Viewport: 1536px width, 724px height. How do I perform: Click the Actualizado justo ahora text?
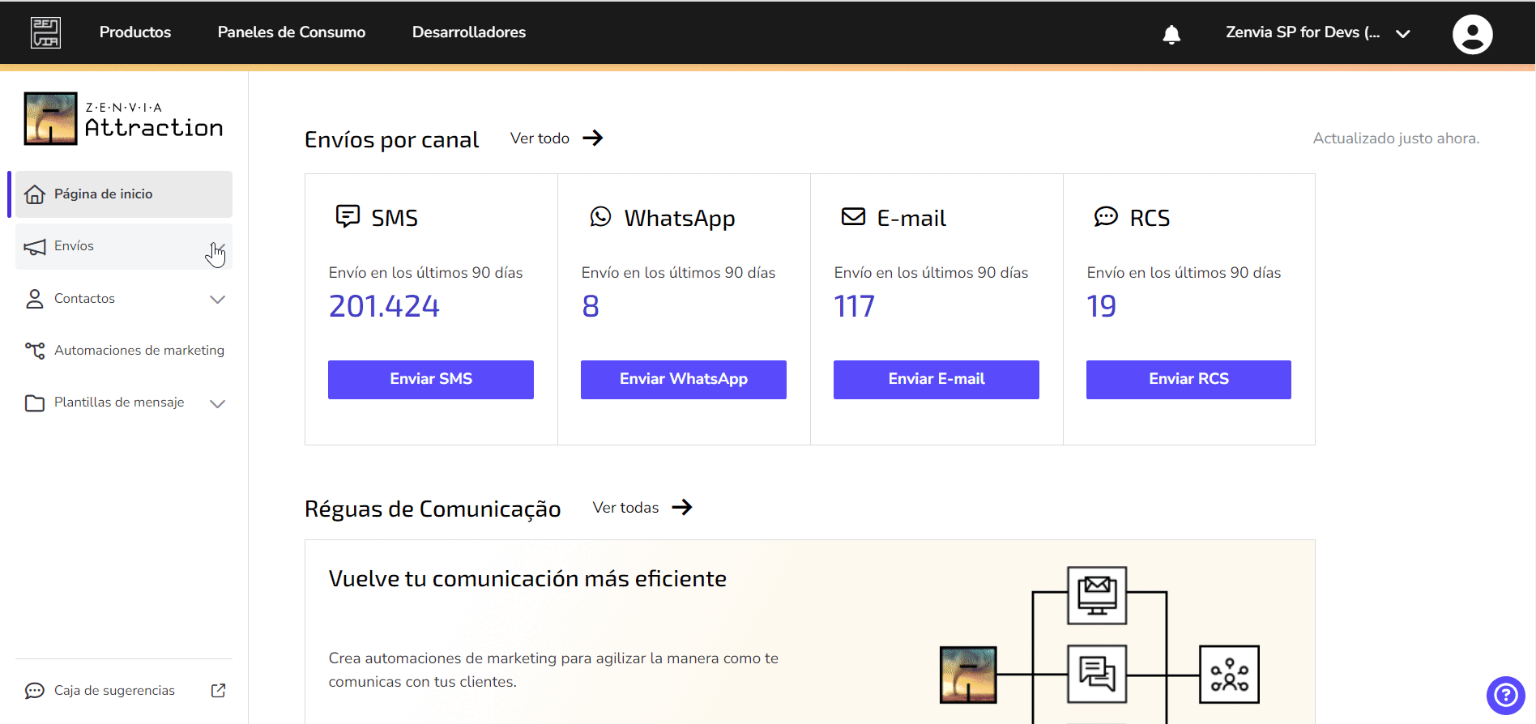(x=1396, y=138)
